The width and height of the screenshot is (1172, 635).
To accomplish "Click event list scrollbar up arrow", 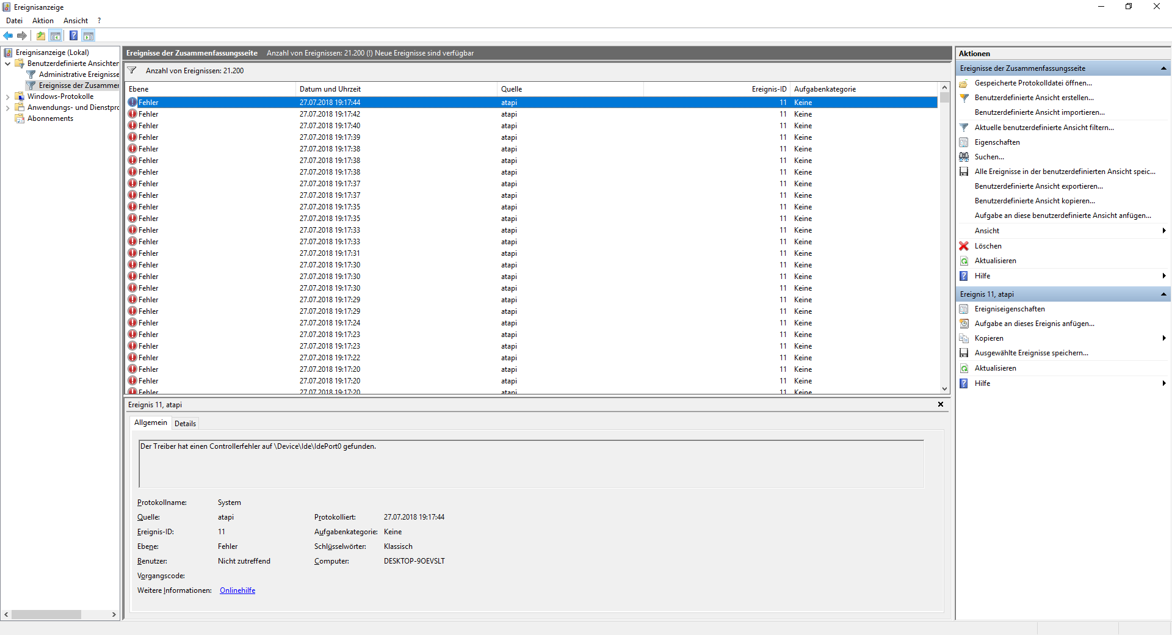I will tap(944, 88).
